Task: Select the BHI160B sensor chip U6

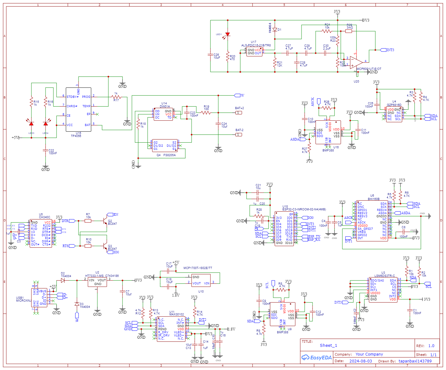Action: click(372, 221)
